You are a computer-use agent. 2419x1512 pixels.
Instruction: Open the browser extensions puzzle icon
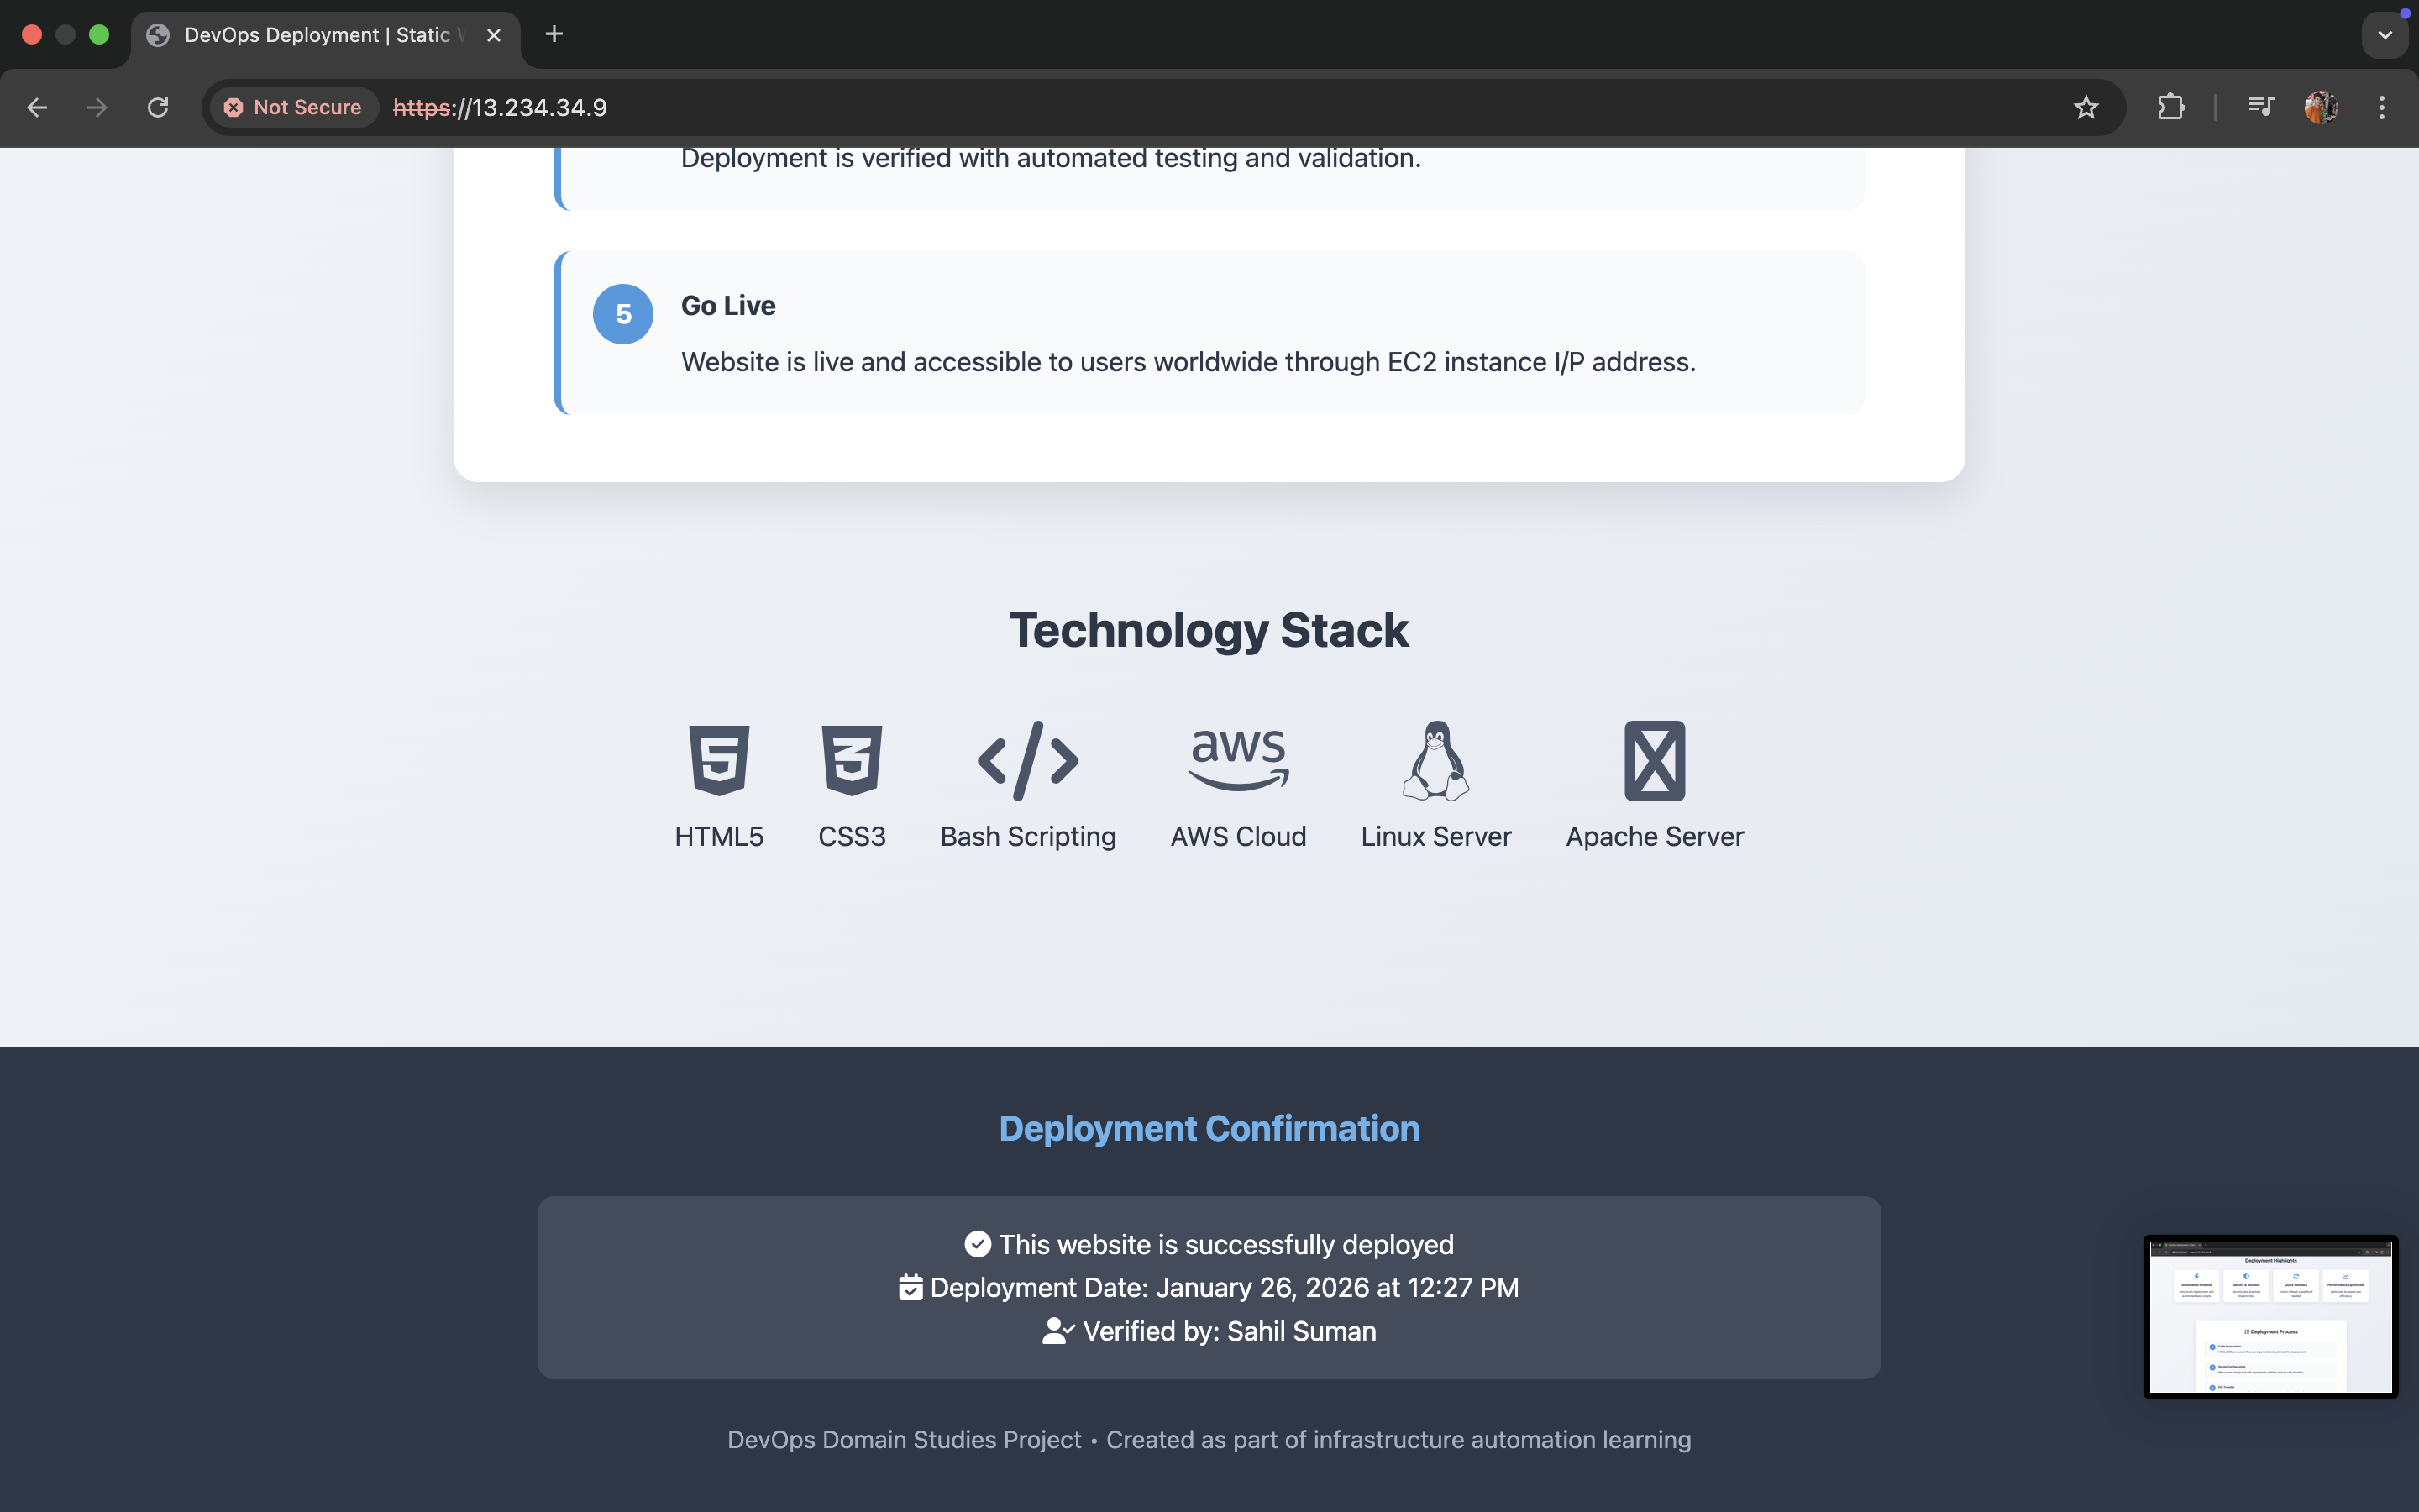tap(2170, 107)
